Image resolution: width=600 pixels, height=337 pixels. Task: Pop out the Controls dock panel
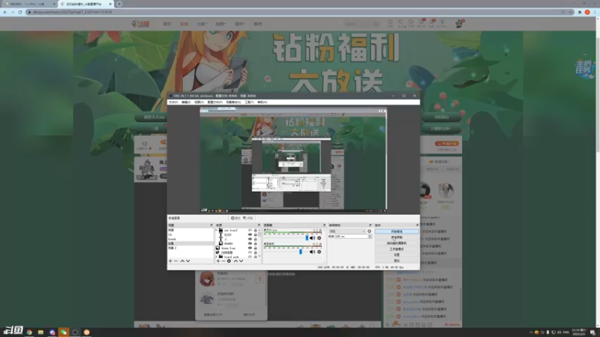coord(418,225)
